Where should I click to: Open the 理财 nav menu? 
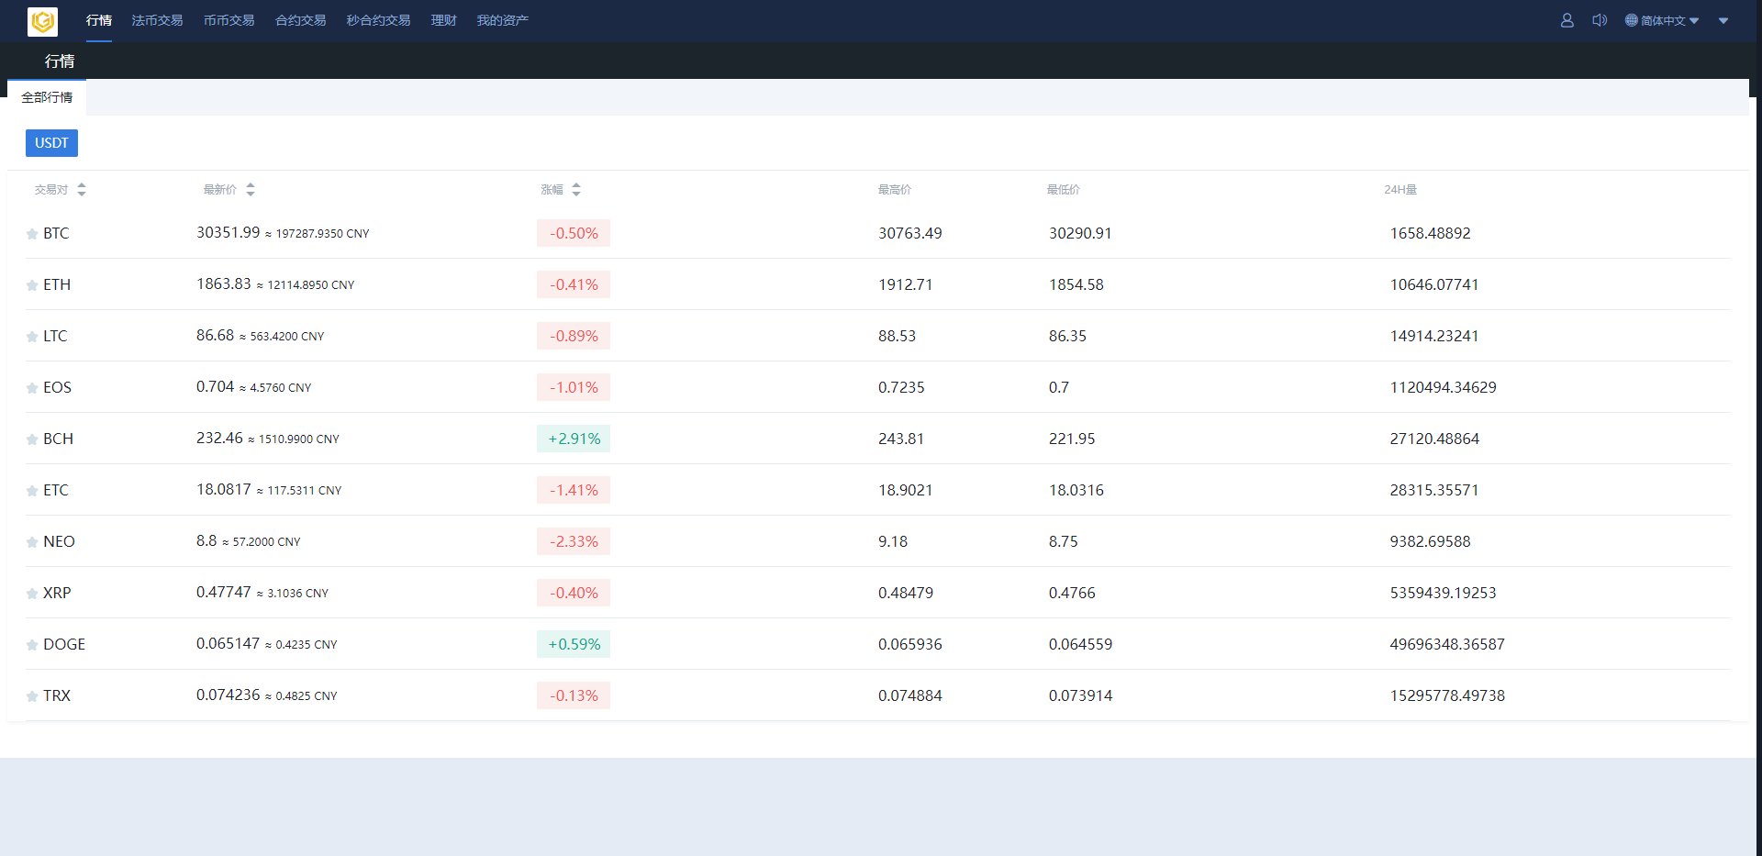[444, 20]
